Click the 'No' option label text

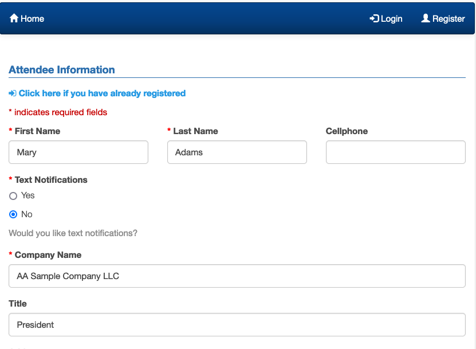(27, 214)
